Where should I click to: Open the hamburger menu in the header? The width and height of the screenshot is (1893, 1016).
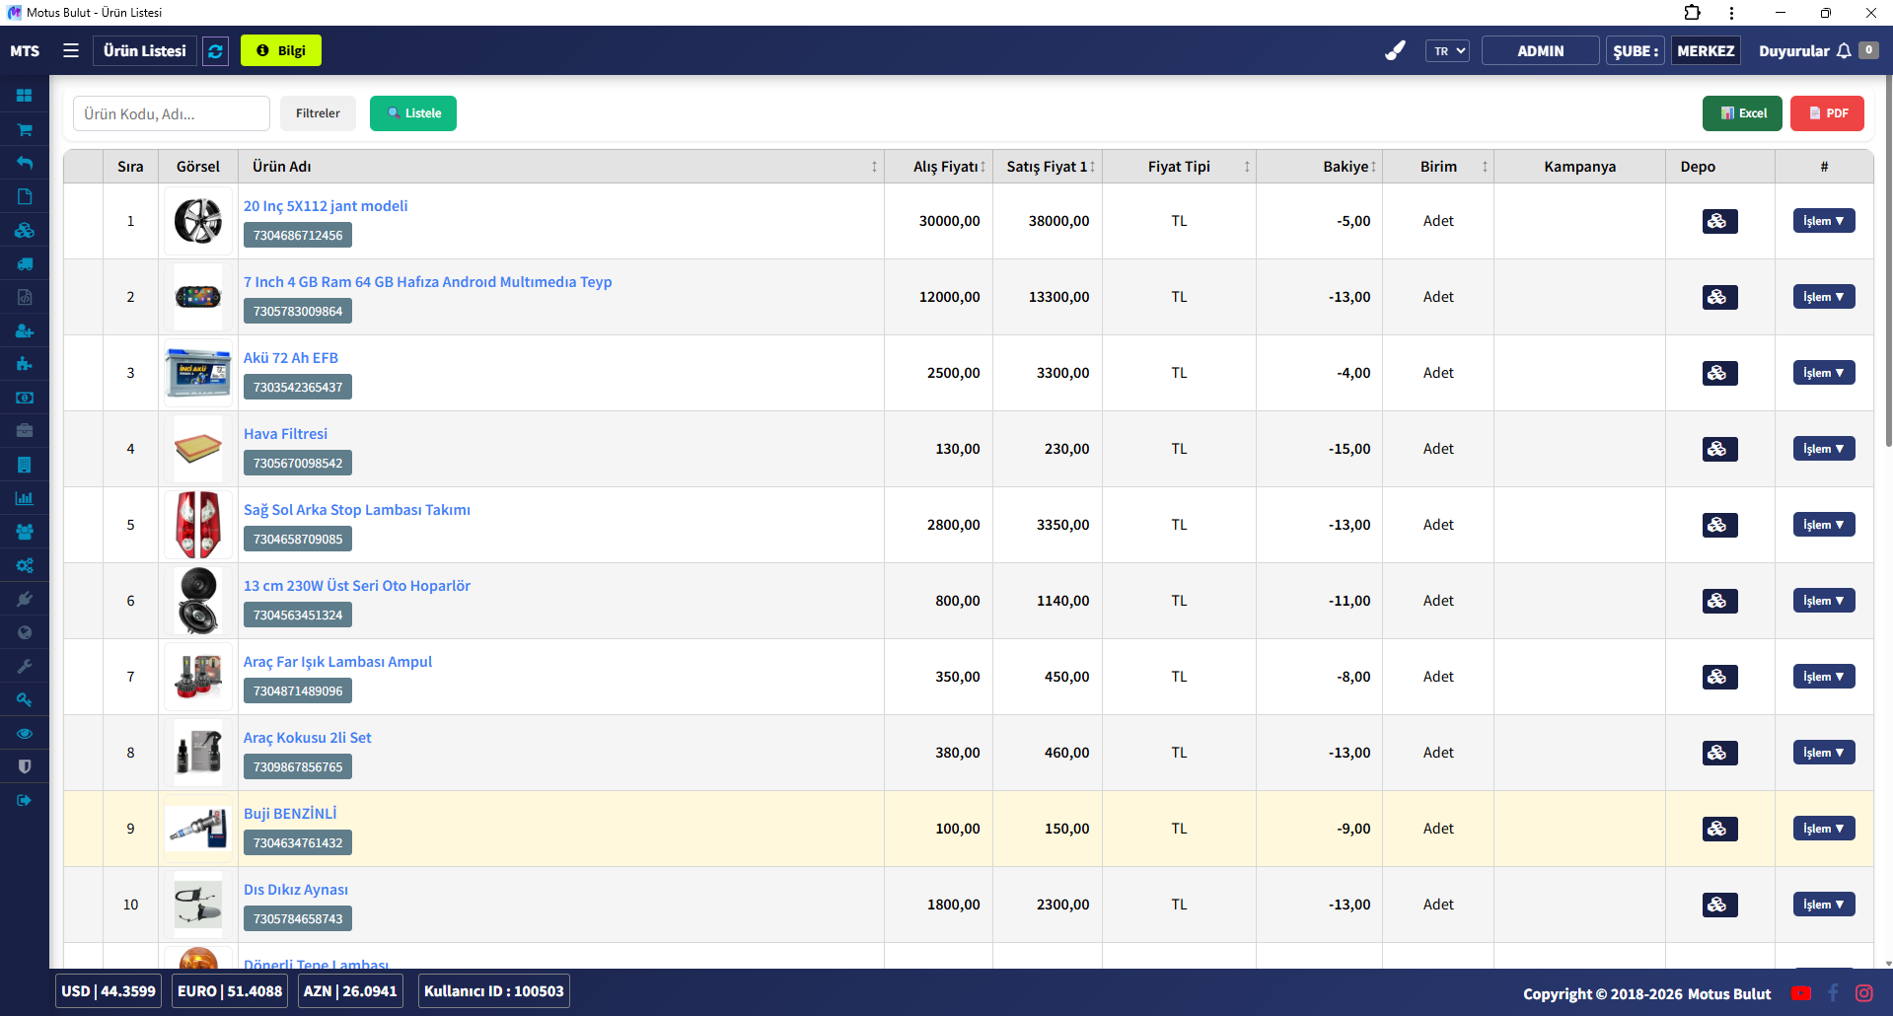point(71,50)
